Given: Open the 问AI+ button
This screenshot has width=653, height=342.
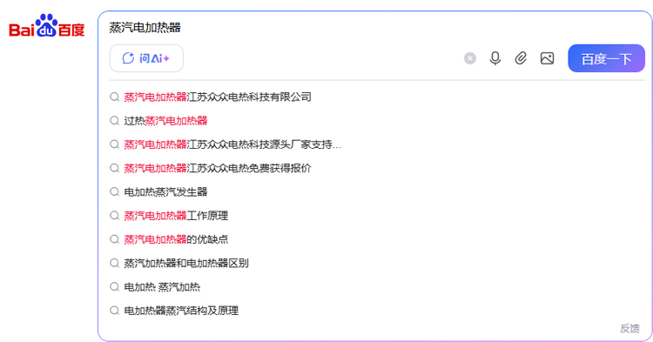Looking at the screenshot, I should (146, 58).
